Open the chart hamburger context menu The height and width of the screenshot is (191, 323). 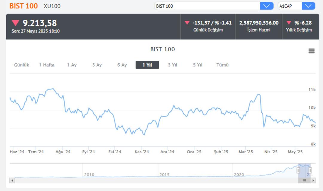311,51
